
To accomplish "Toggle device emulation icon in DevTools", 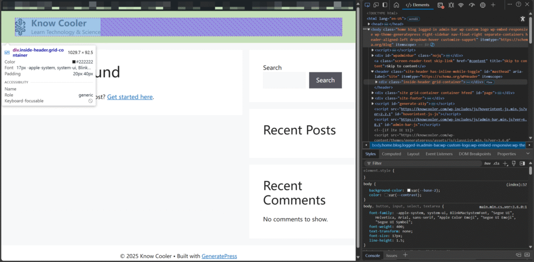I will (377, 5).
